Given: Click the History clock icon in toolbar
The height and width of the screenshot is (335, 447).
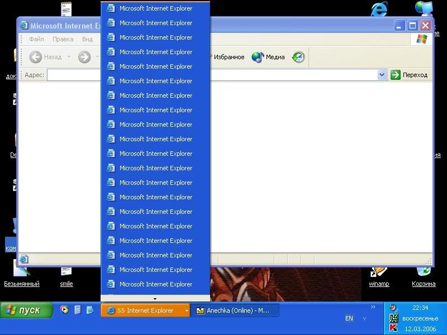Looking at the screenshot, I should (x=298, y=57).
